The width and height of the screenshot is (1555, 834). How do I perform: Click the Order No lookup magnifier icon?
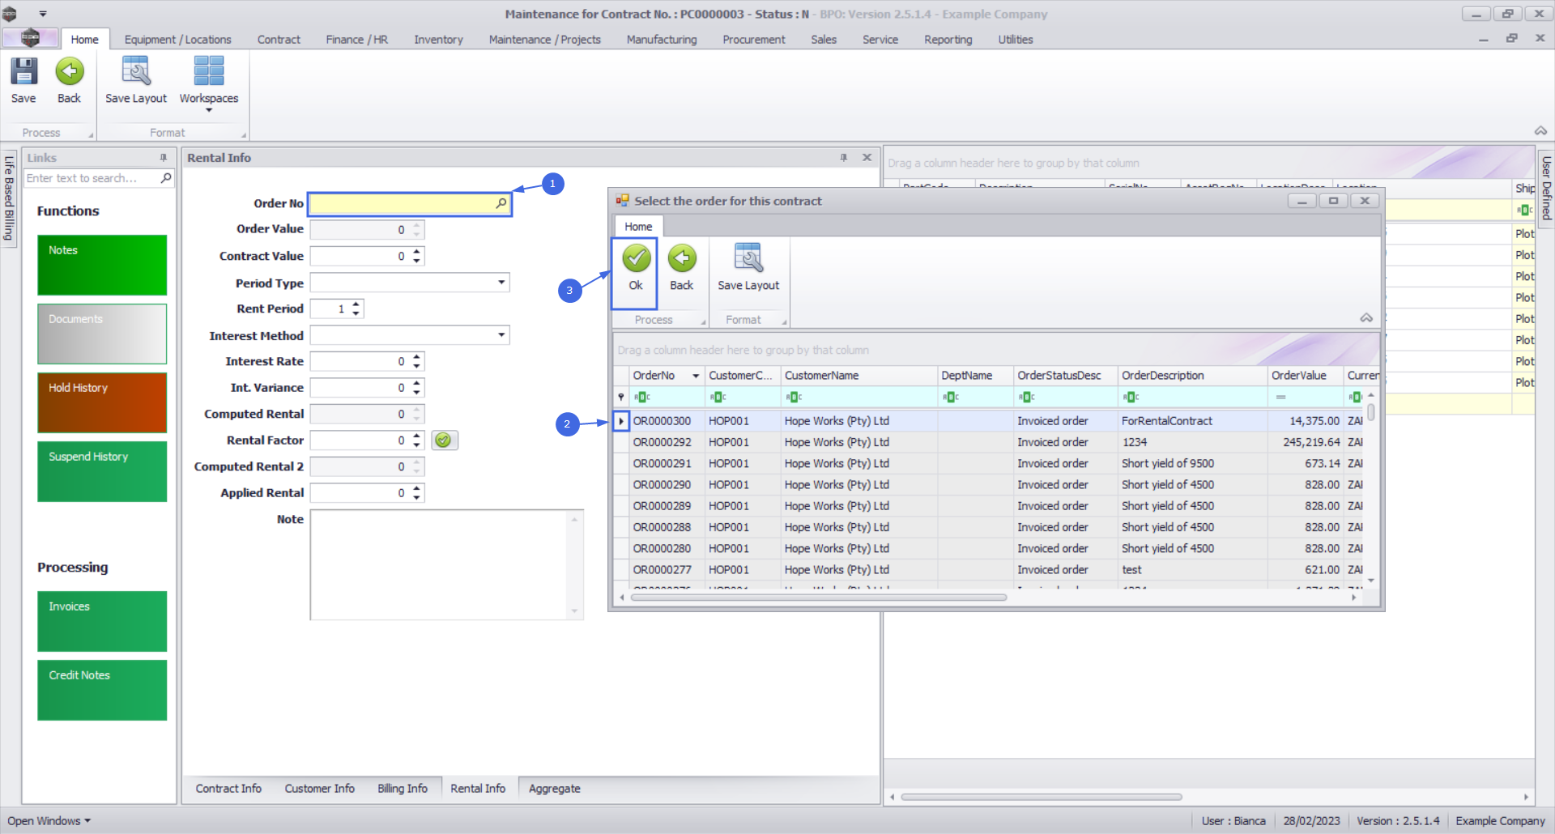point(501,203)
